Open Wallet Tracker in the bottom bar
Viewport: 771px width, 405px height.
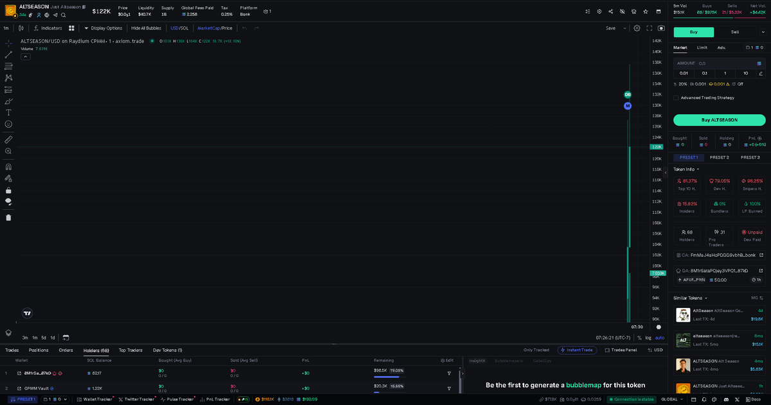tap(94, 399)
